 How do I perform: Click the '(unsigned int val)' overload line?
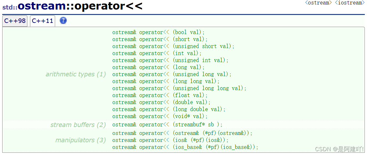[x=170, y=60]
